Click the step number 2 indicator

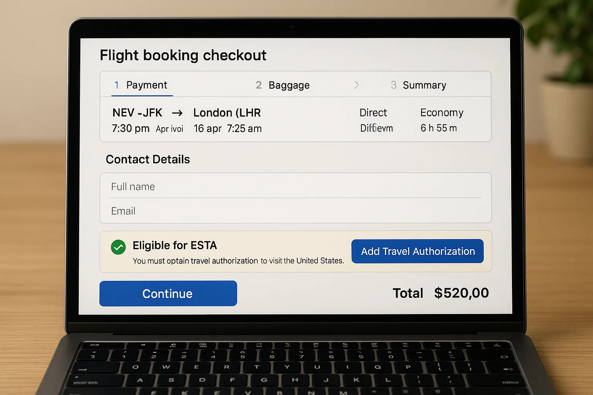259,85
